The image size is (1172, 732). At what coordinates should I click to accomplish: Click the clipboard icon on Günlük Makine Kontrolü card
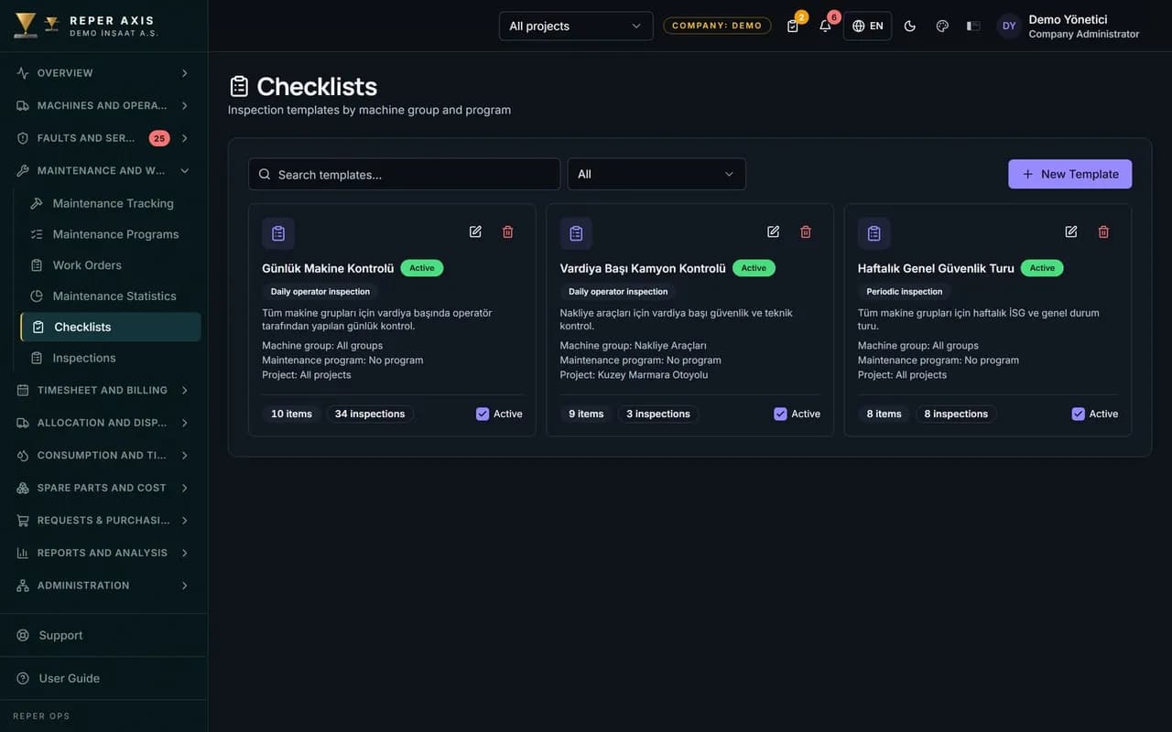(x=278, y=233)
